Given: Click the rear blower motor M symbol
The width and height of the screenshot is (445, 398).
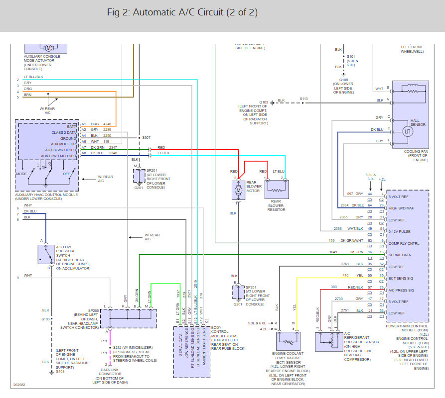Looking at the screenshot, I should pyautogui.click(x=238, y=191).
